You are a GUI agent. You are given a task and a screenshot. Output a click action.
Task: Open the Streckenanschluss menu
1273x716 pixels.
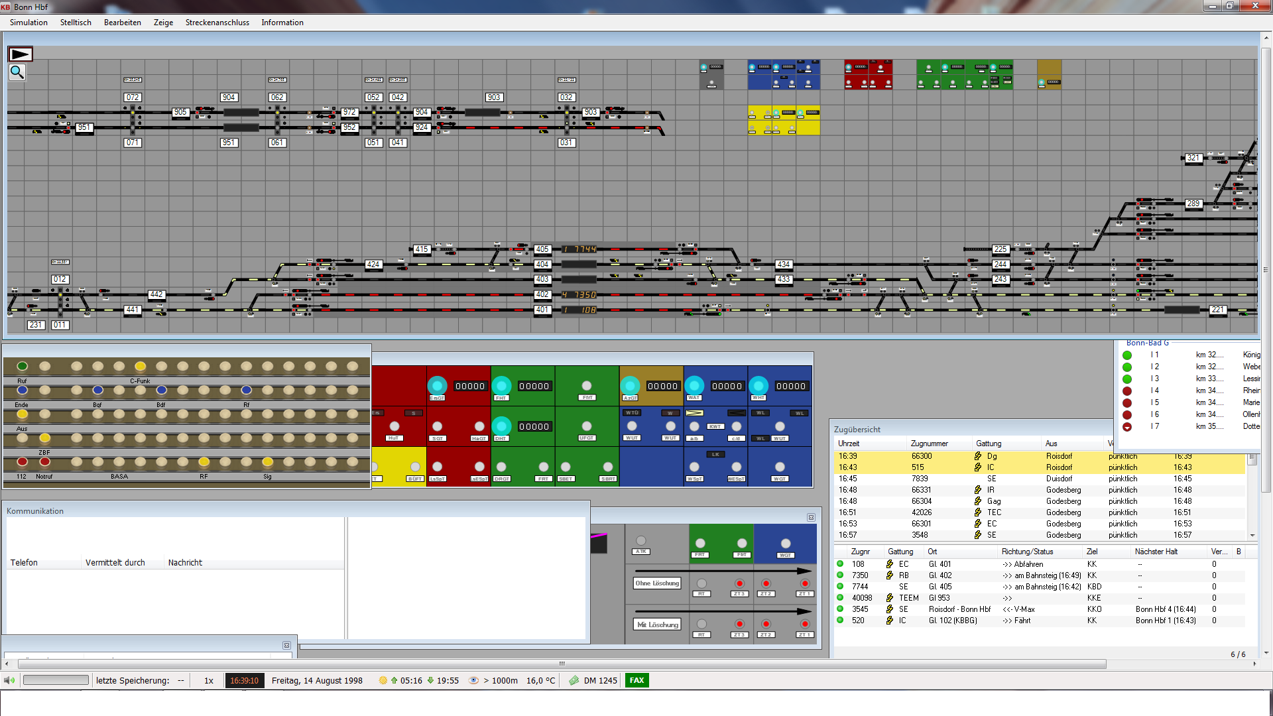coord(217,23)
